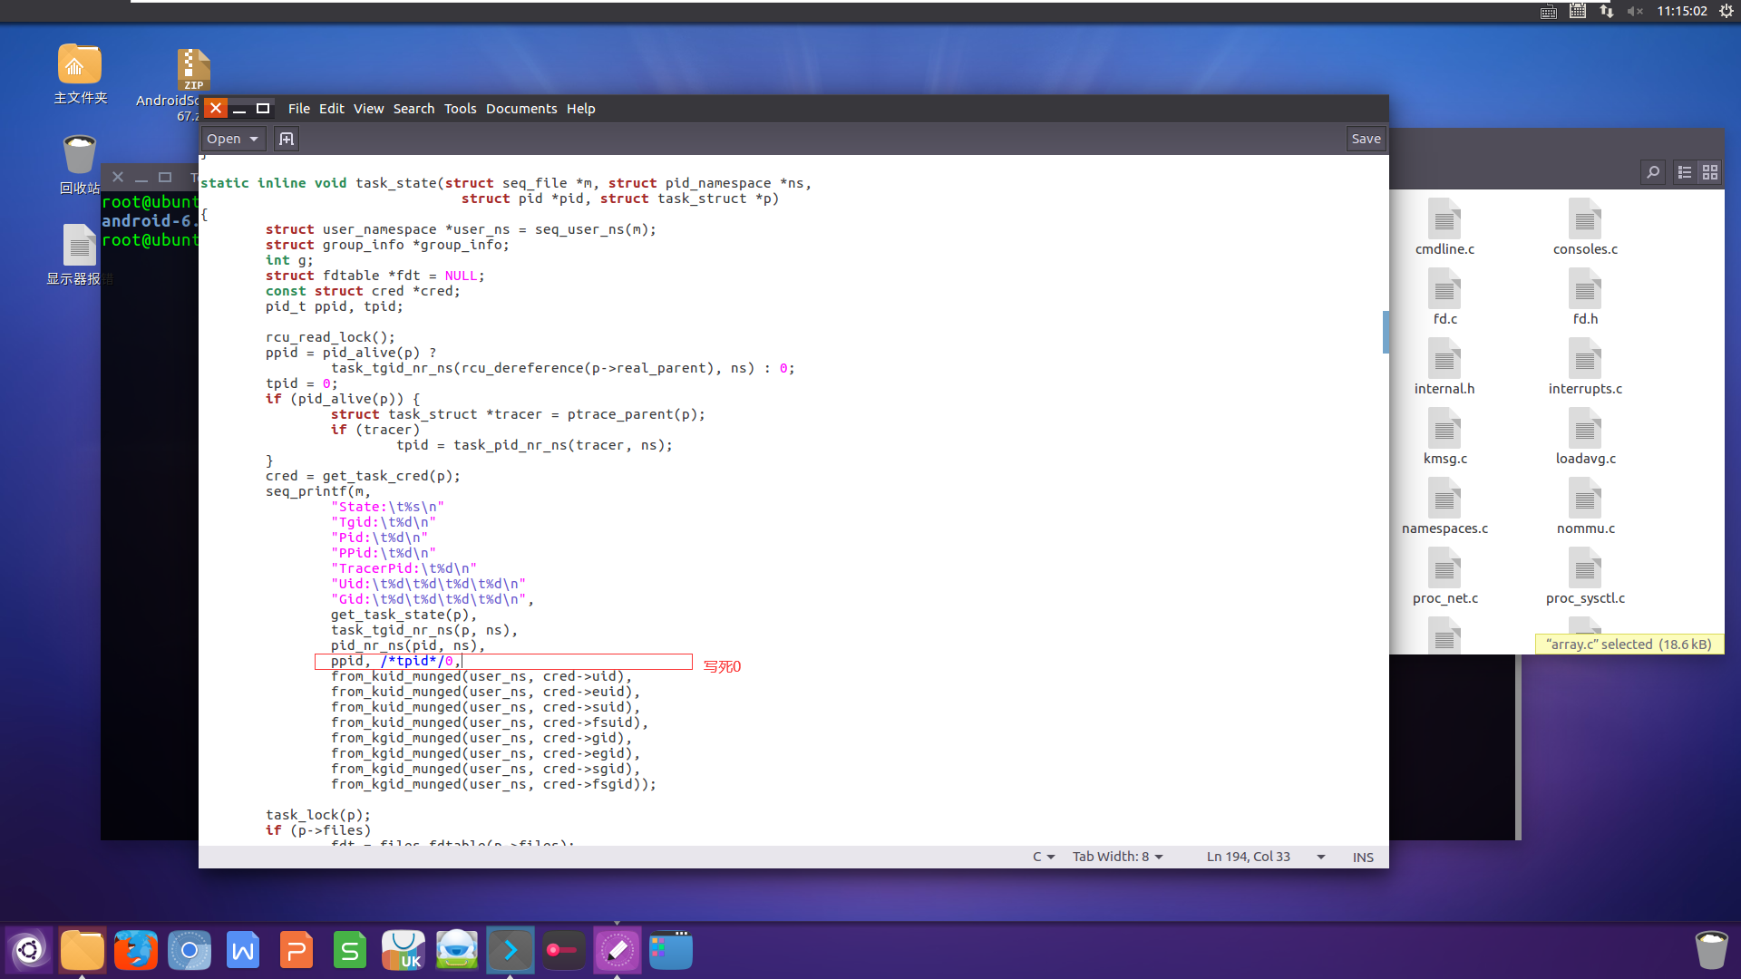Image resolution: width=1741 pixels, height=979 pixels.
Task: Click the new document icon in toolbar
Action: pos(287,139)
